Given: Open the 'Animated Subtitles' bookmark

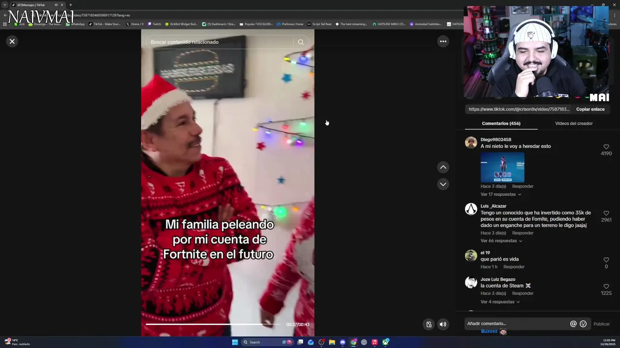Looking at the screenshot, I should (426, 24).
